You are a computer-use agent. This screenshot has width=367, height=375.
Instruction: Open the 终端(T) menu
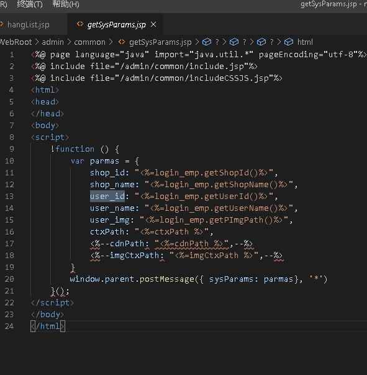coord(30,4)
